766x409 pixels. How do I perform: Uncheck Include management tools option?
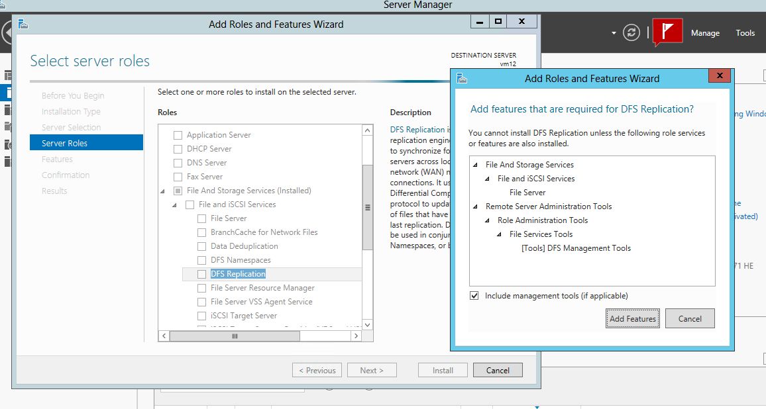click(x=474, y=296)
